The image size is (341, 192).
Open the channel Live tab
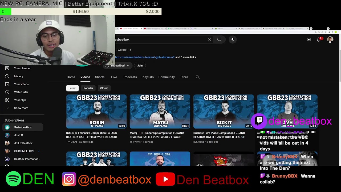[x=114, y=77]
